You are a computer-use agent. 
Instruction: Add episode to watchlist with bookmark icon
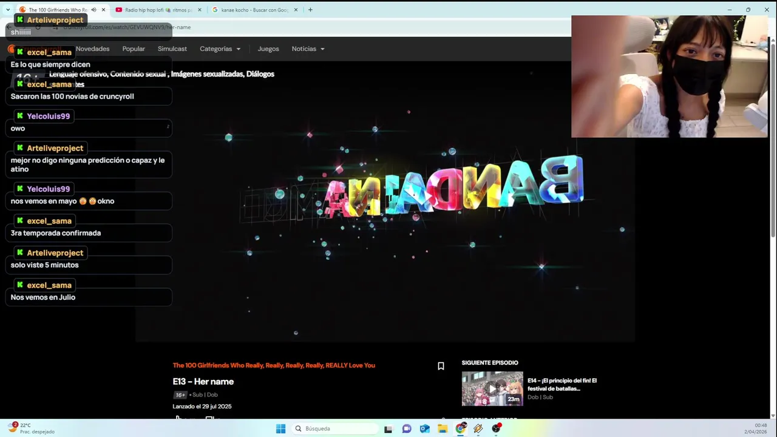click(x=441, y=366)
